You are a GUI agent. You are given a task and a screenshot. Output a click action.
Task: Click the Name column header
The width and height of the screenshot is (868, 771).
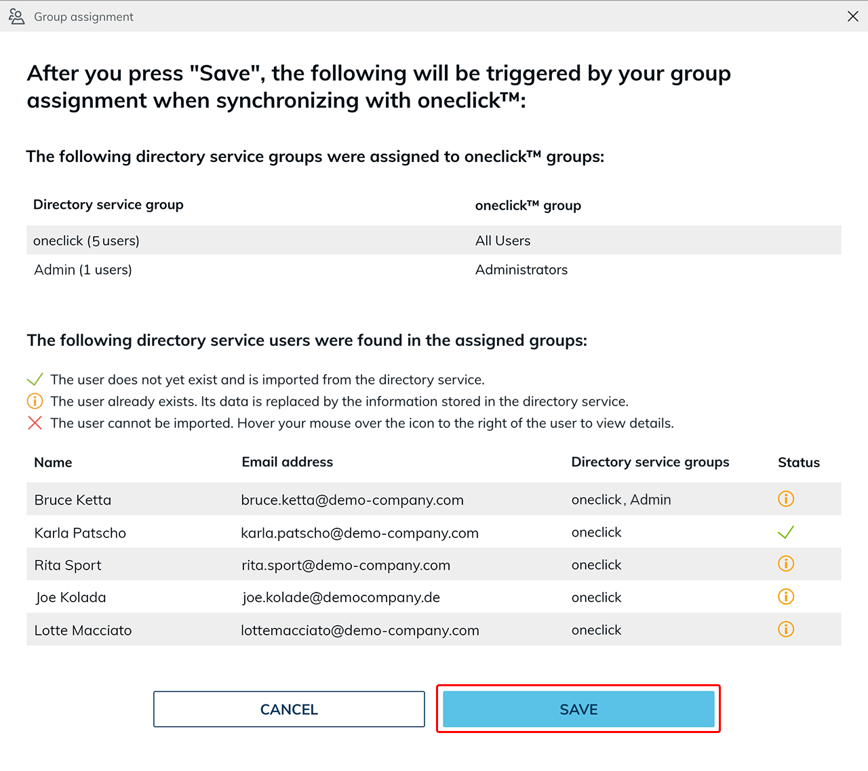pos(53,462)
